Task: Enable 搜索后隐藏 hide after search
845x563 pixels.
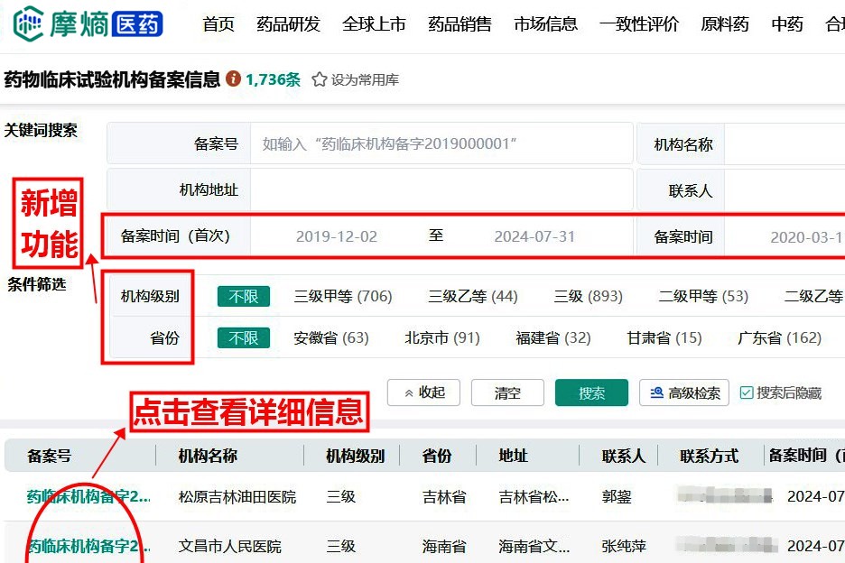Action: tap(776, 392)
